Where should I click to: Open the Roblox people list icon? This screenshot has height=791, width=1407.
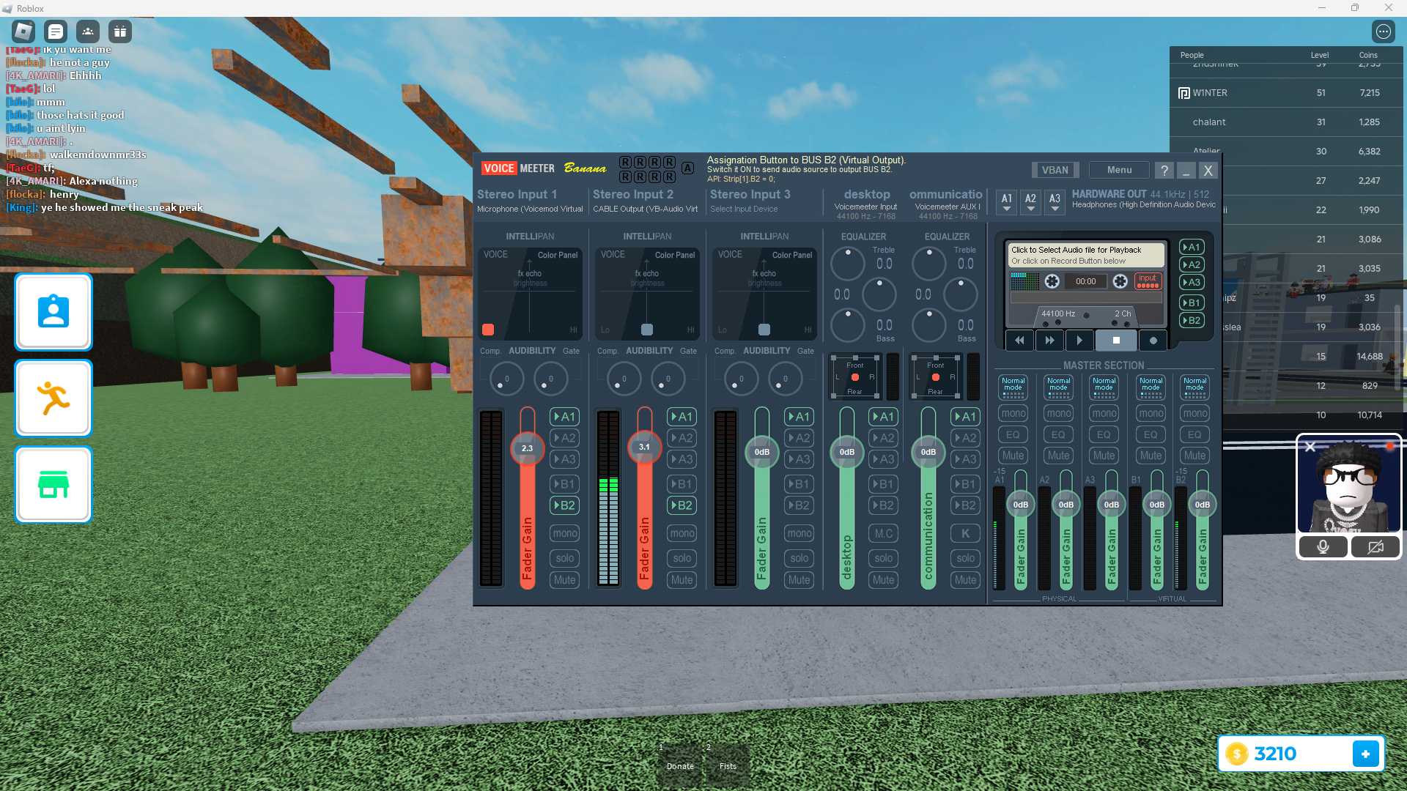pos(88,31)
